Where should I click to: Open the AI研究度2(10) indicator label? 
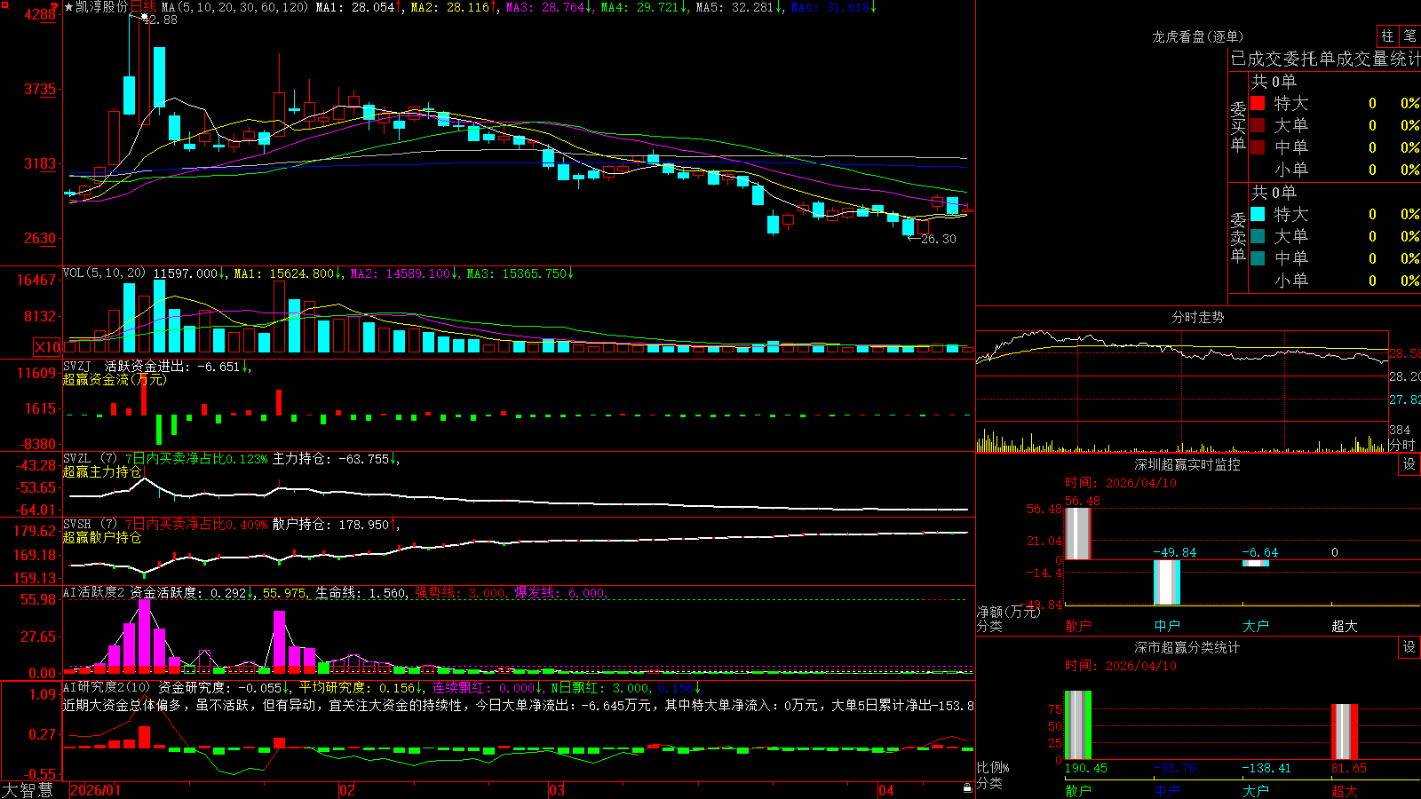pyautogui.click(x=107, y=687)
